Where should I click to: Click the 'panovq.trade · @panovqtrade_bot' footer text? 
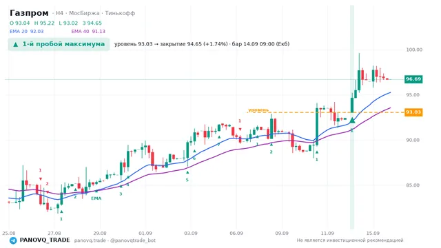click(115, 240)
